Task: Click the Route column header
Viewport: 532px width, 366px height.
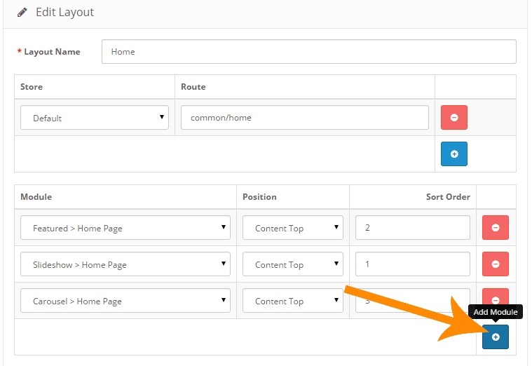Action: 193,86
